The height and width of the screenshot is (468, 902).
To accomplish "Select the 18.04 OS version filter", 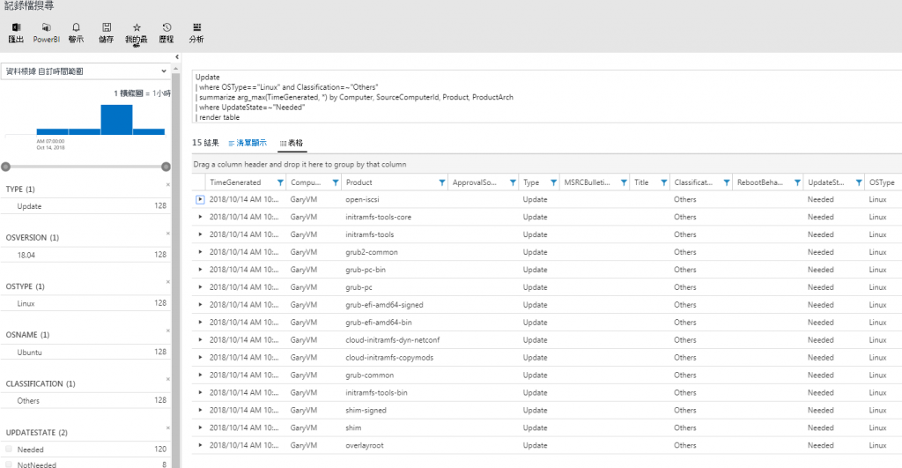I will (26, 255).
